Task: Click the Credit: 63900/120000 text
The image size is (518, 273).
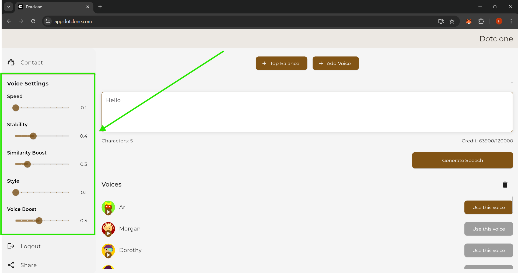Action: click(x=487, y=141)
